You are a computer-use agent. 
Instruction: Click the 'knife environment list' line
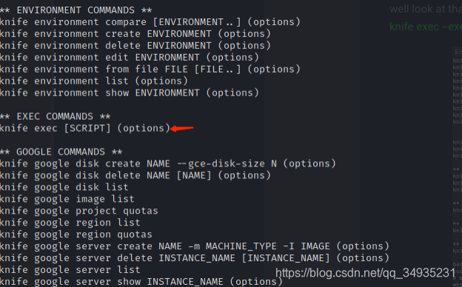coord(94,81)
